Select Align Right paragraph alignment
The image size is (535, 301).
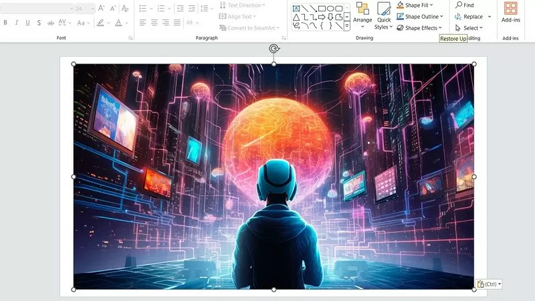166,23
